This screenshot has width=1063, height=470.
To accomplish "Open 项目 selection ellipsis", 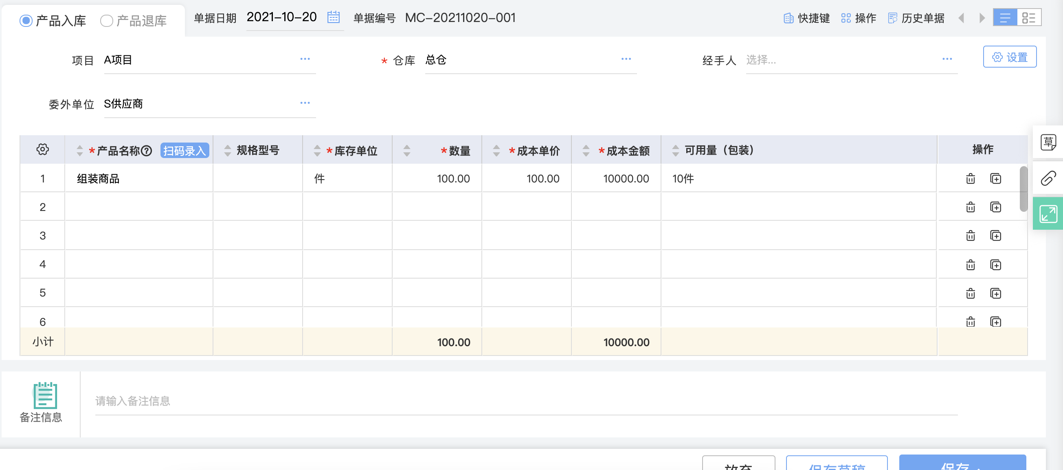I will [x=305, y=59].
